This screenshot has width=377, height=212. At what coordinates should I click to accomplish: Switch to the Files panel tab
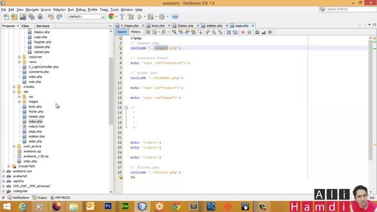(25, 26)
